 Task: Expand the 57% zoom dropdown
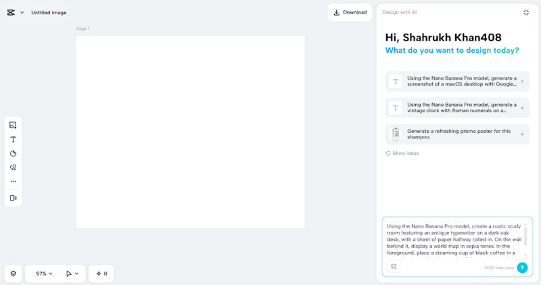pyautogui.click(x=45, y=274)
